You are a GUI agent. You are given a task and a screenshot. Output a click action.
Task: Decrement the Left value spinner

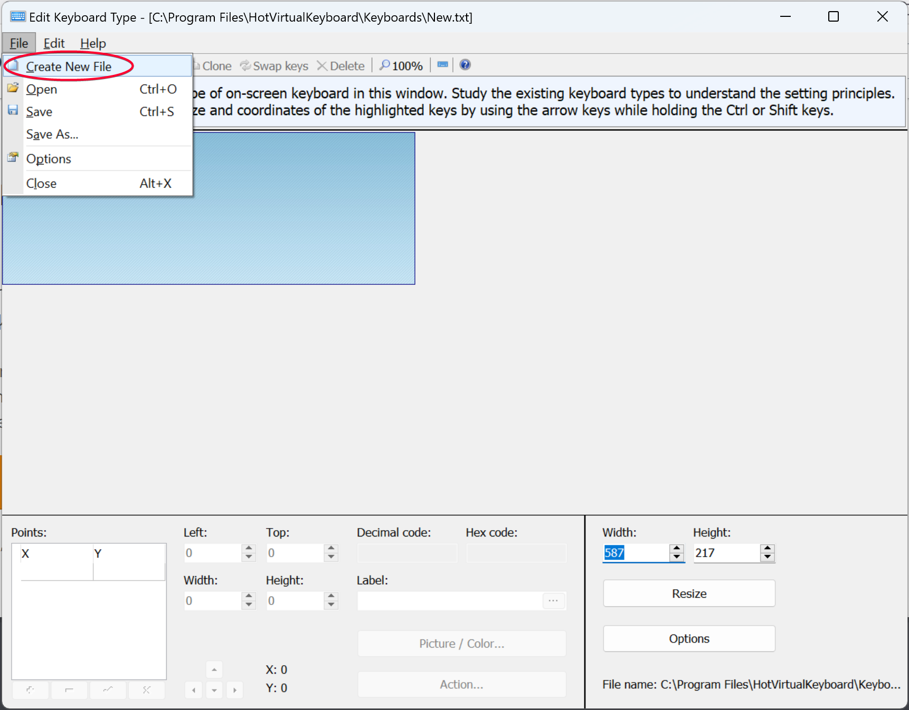point(249,557)
